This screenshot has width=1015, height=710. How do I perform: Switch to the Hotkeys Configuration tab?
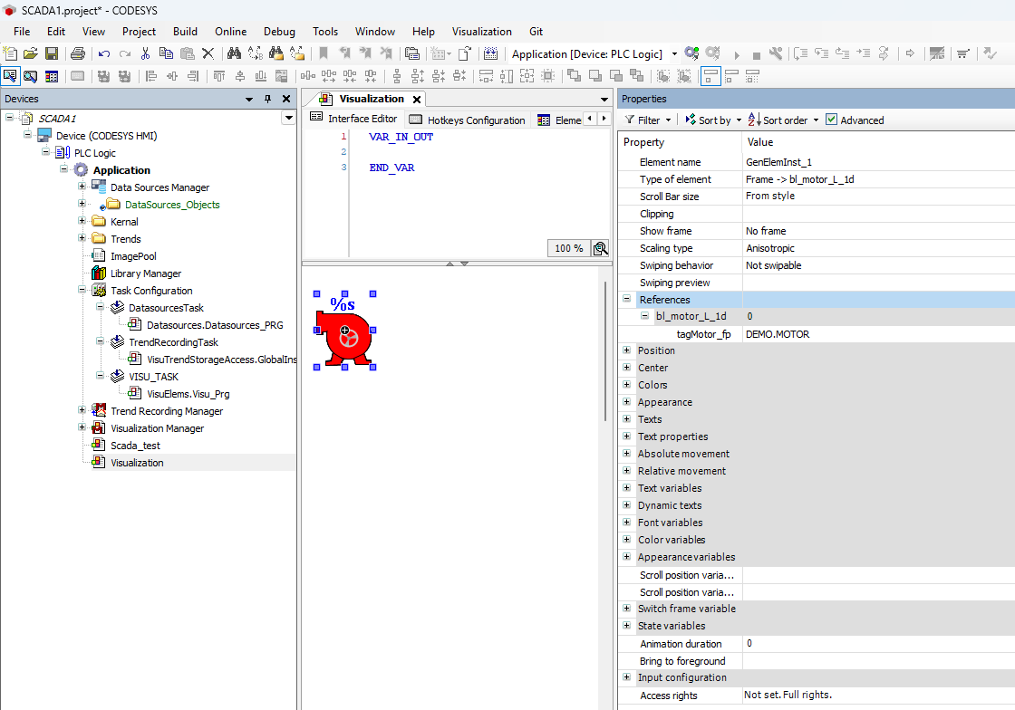click(467, 120)
